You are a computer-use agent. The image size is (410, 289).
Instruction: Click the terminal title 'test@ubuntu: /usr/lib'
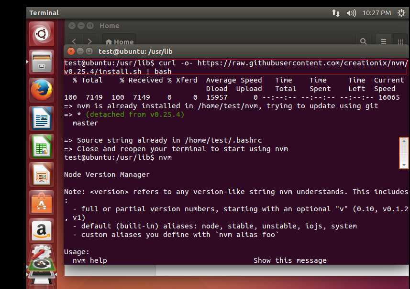(x=135, y=52)
